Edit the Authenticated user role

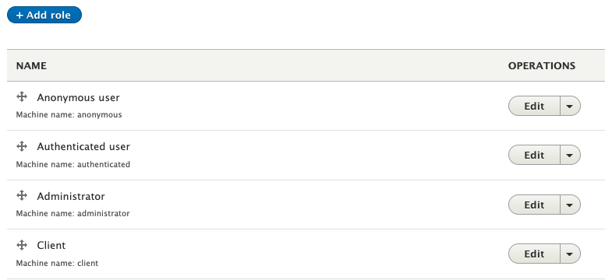tap(534, 155)
